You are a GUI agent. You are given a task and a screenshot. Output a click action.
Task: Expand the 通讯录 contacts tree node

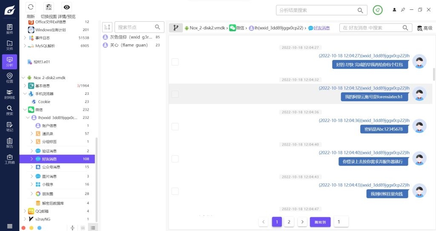[x=32, y=134]
